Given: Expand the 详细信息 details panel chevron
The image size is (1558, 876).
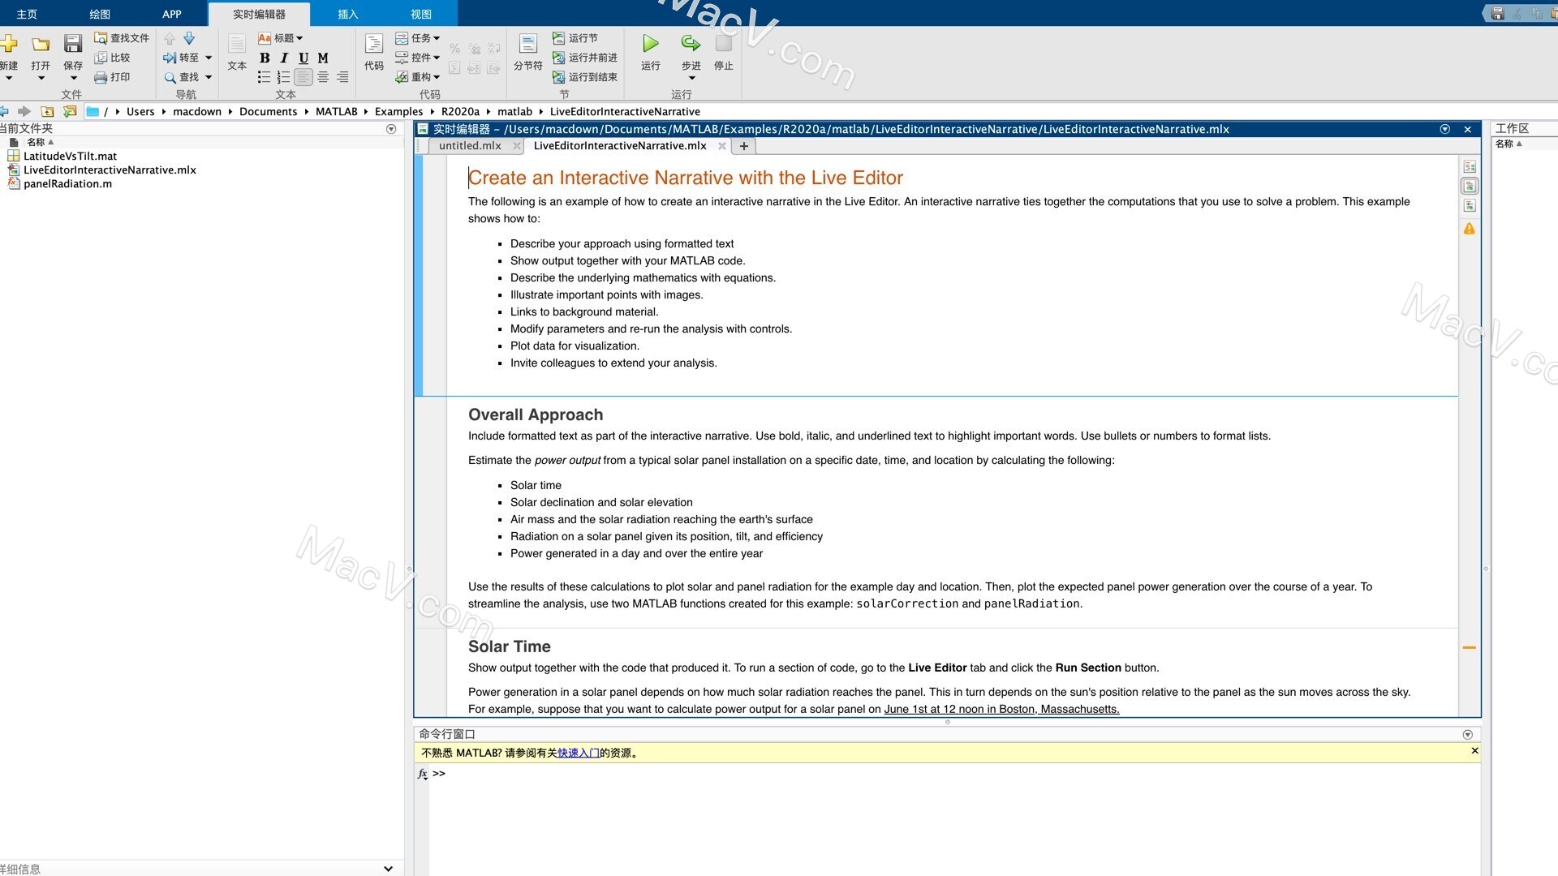Looking at the screenshot, I should [388, 869].
